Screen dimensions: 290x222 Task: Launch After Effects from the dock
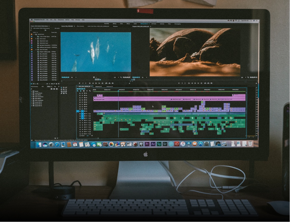pos(153,144)
